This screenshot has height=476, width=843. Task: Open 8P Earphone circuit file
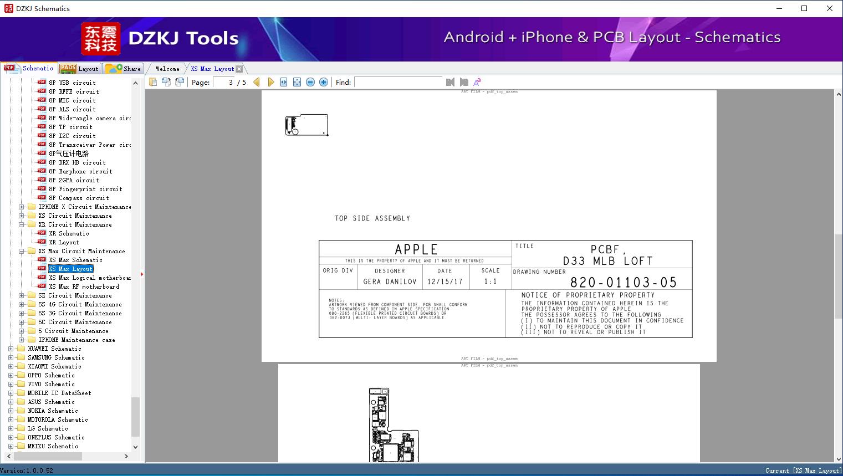click(80, 171)
